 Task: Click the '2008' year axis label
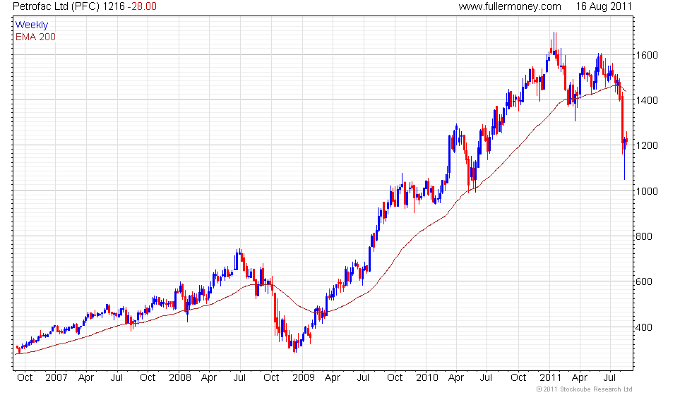pyautogui.click(x=179, y=378)
